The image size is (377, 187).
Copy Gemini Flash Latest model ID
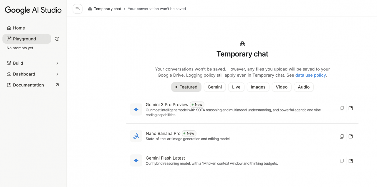click(x=342, y=161)
